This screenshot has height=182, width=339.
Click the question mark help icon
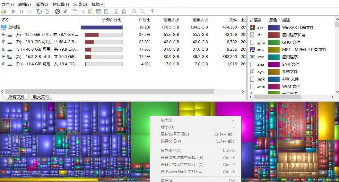pos(152,12)
